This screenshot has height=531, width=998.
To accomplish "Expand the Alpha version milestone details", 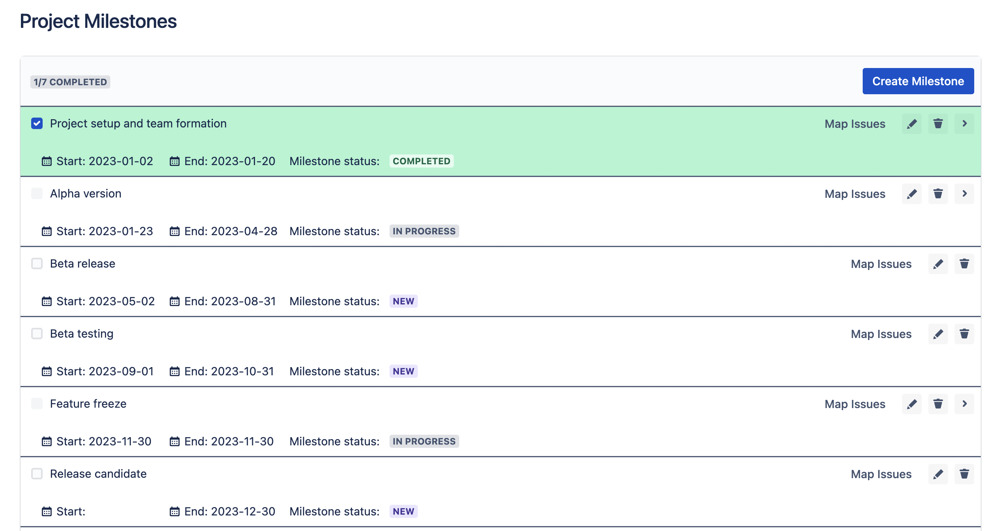I will click(964, 194).
